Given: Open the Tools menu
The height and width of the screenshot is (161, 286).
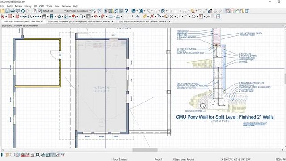Looking at the screenshot, I should (x=49, y=6).
